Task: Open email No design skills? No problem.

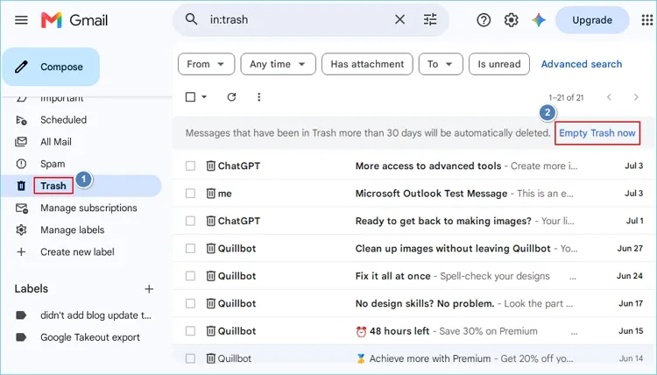Action: click(x=414, y=303)
